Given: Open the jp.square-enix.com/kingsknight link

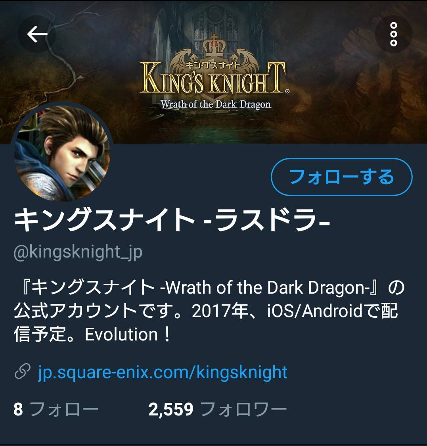Looking at the screenshot, I should pyautogui.click(x=163, y=372).
